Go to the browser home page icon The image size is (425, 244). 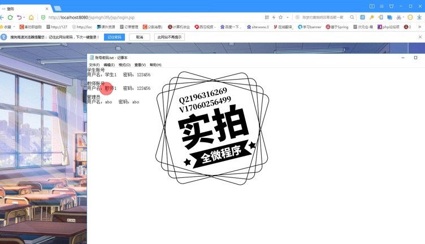coord(31,18)
